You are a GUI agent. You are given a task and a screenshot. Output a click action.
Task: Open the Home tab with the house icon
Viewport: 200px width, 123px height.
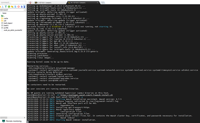(30, 3)
